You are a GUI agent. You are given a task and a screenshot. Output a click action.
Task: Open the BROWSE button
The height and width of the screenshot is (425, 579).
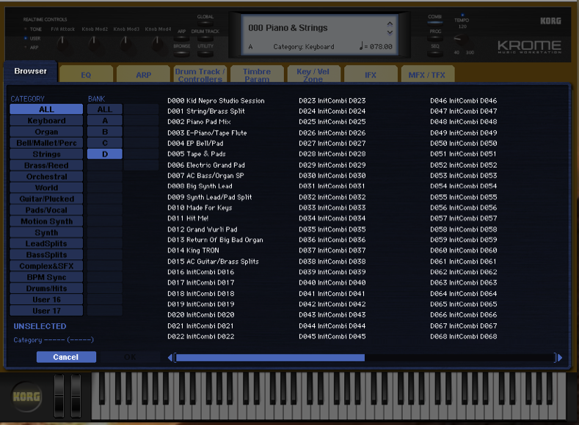click(x=182, y=53)
